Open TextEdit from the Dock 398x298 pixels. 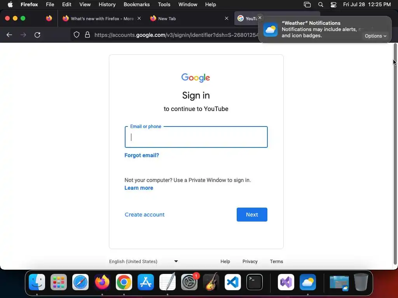click(168, 282)
